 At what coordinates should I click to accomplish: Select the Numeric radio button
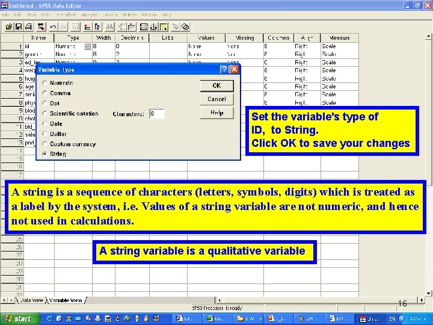[x=45, y=83]
